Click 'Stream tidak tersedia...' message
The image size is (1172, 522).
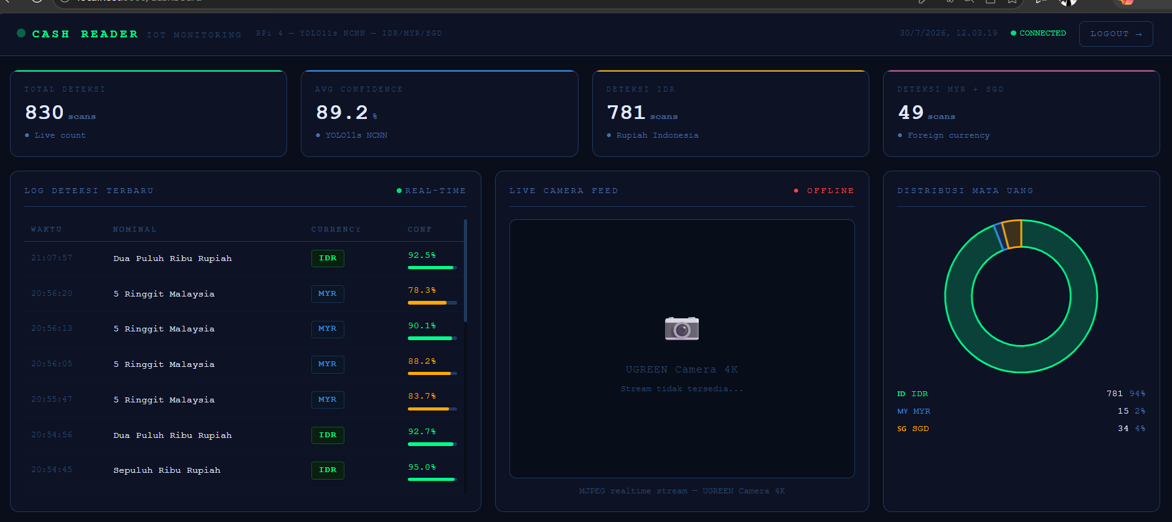point(682,389)
